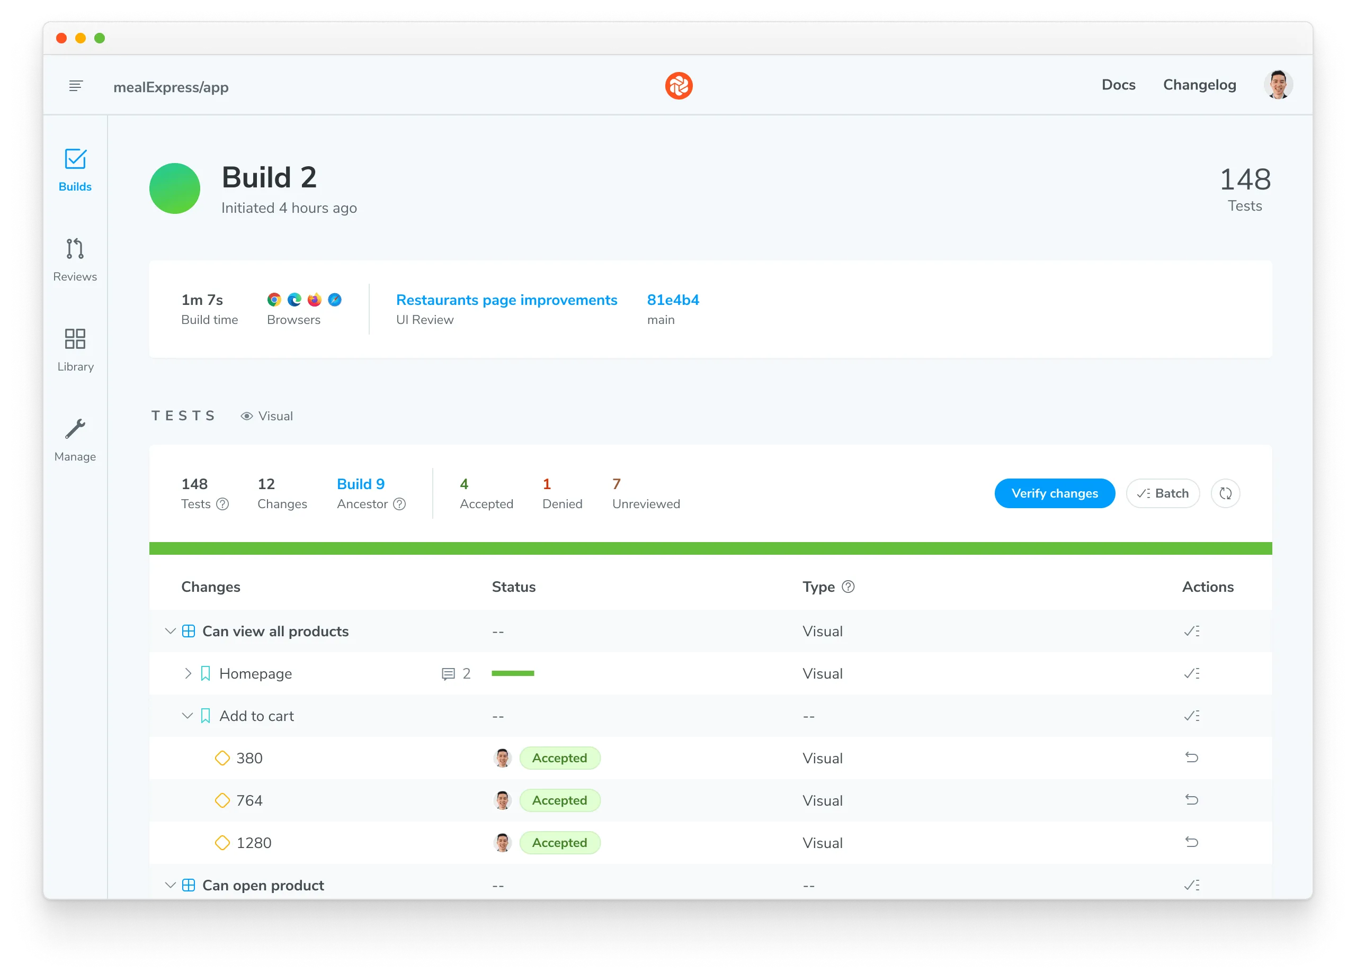The image size is (1356, 974).
Task: Click the undo icon on test 380's row
Action: (x=1192, y=757)
